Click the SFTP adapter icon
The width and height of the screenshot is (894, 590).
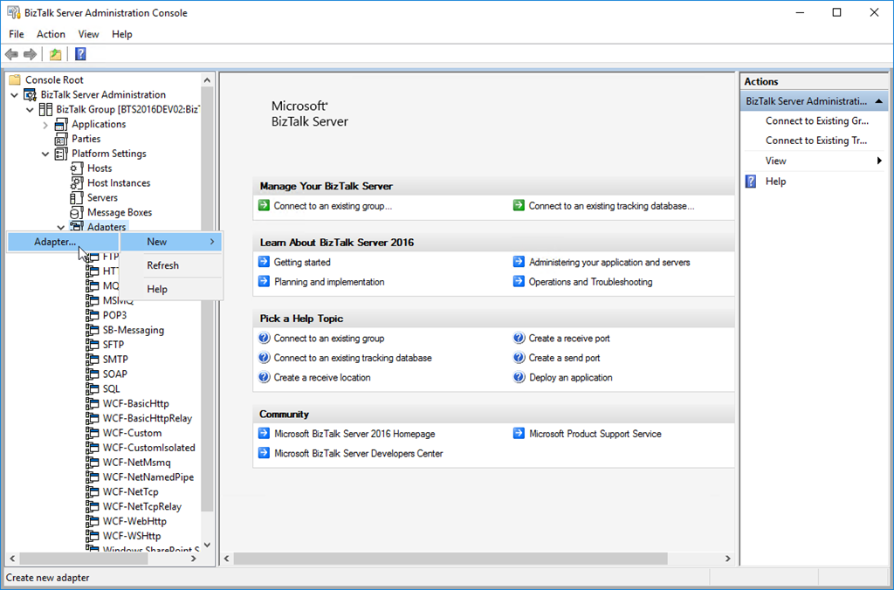(92, 345)
